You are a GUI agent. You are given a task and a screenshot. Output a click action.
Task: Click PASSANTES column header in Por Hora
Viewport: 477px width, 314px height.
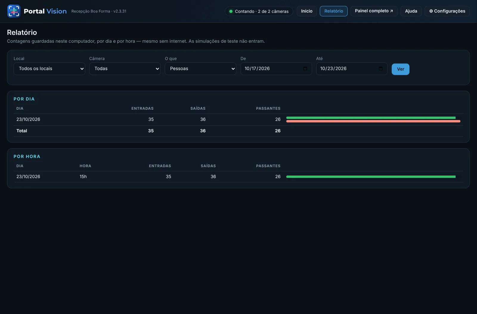click(x=268, y=166)
